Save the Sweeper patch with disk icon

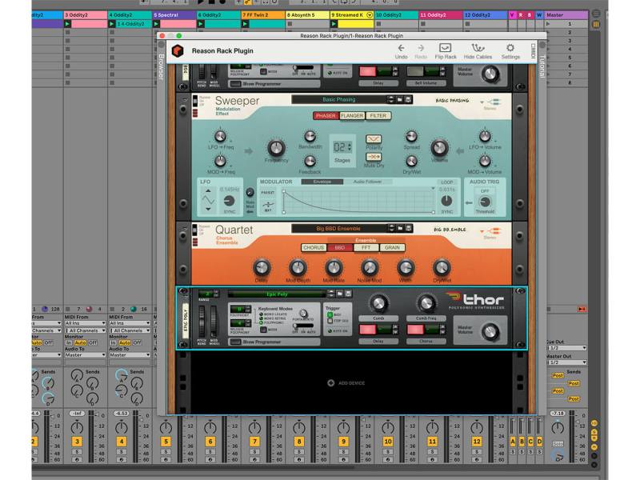click(408, 99)
